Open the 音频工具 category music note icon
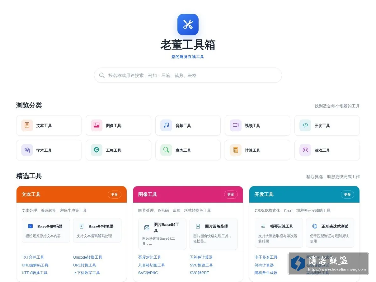Screen dimensions: 376x282 166,125
